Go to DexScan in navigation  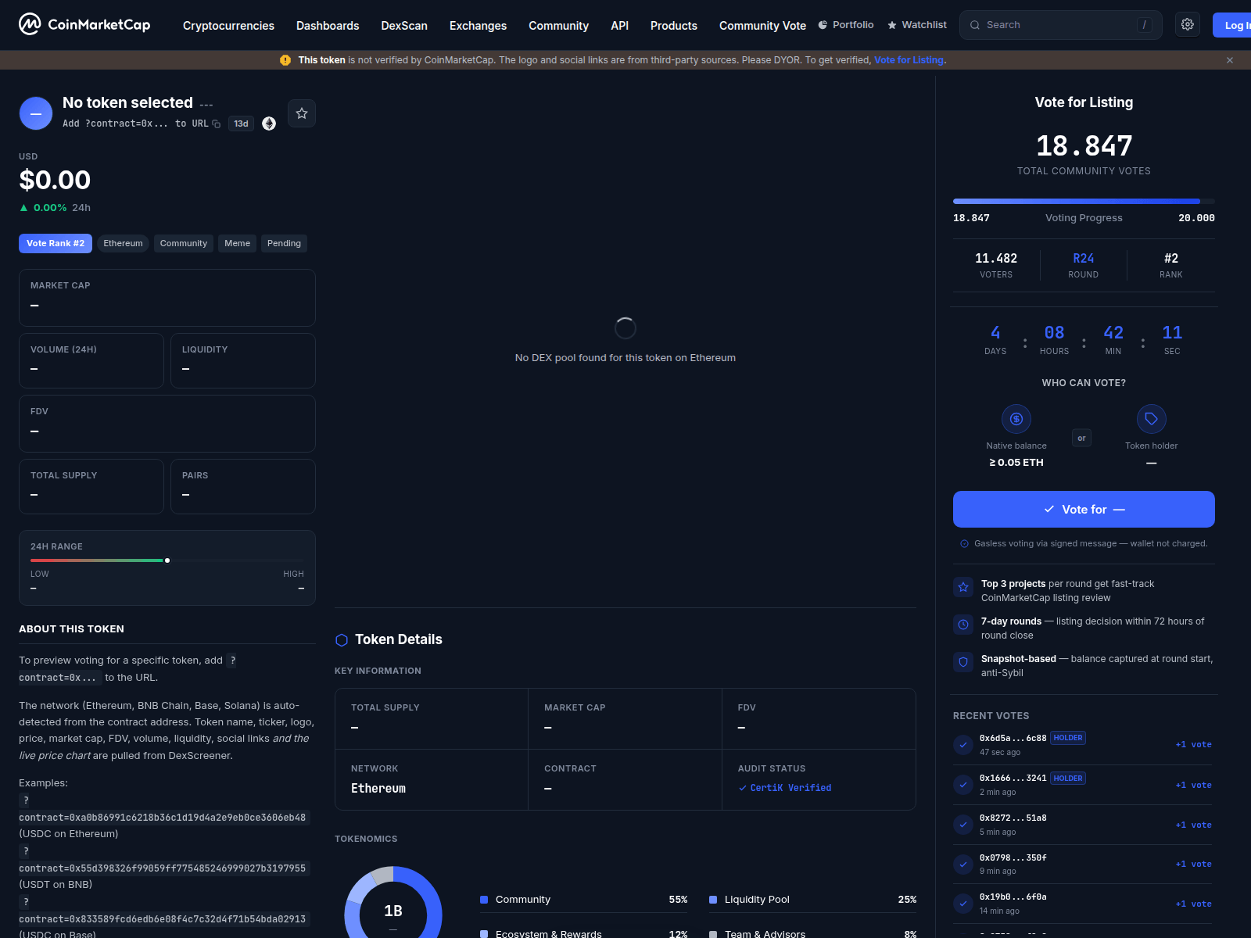[x=404, y=26]
